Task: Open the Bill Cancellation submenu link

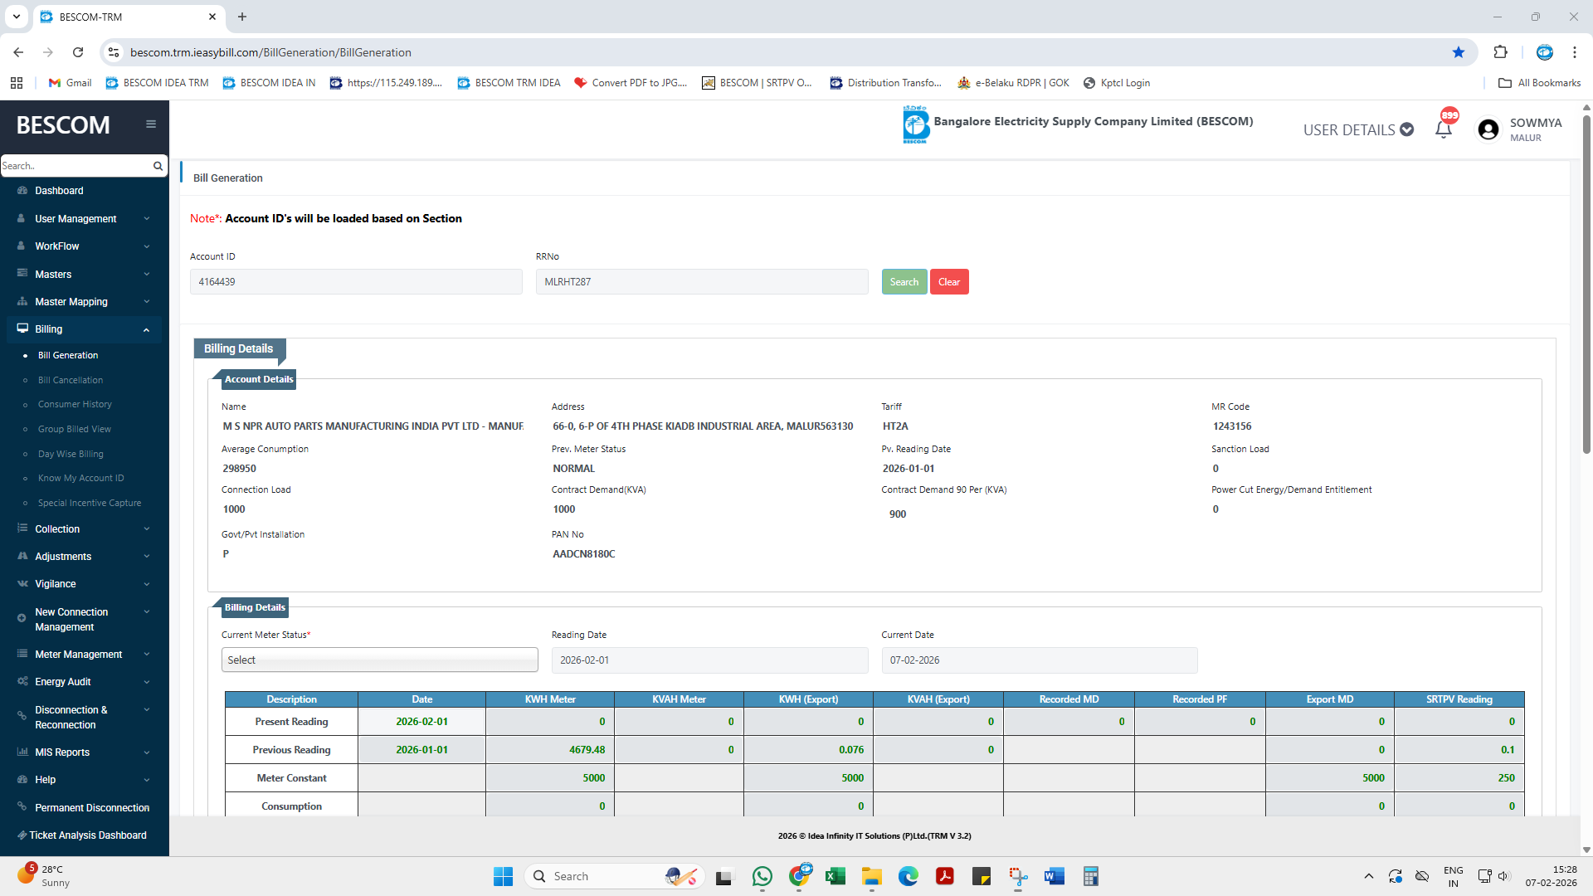Action: [71, 380]
